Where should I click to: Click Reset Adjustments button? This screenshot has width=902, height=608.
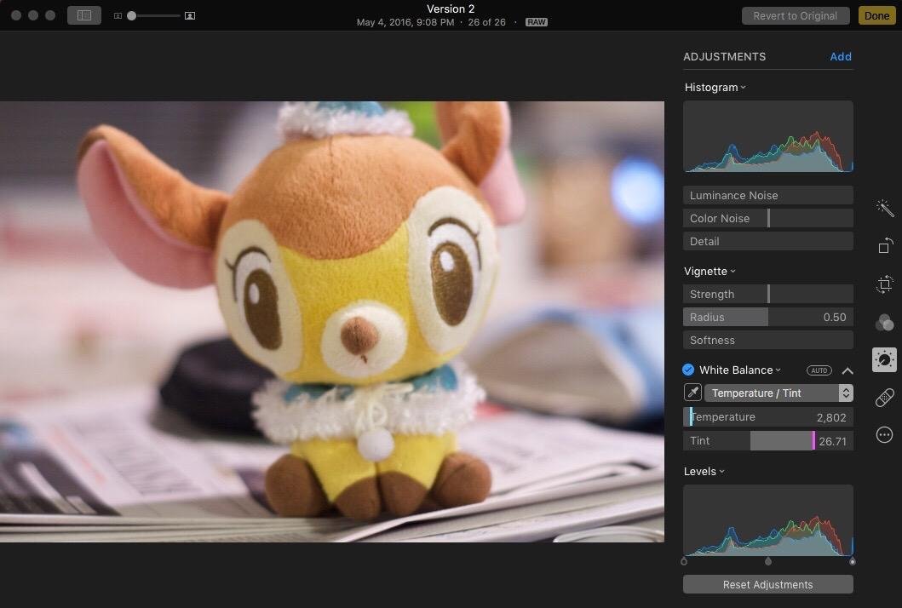click(768, 584)
